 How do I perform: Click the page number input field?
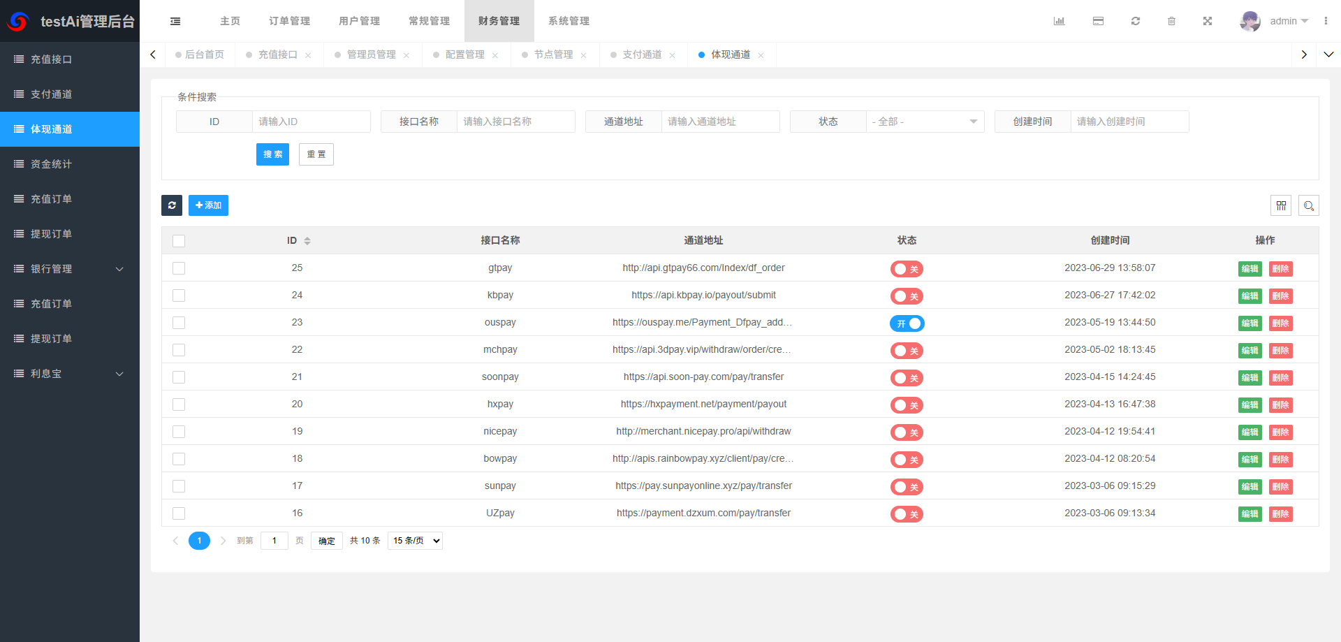click(x=274, y=540)
